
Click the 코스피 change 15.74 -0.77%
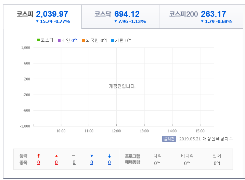[53, 22]
